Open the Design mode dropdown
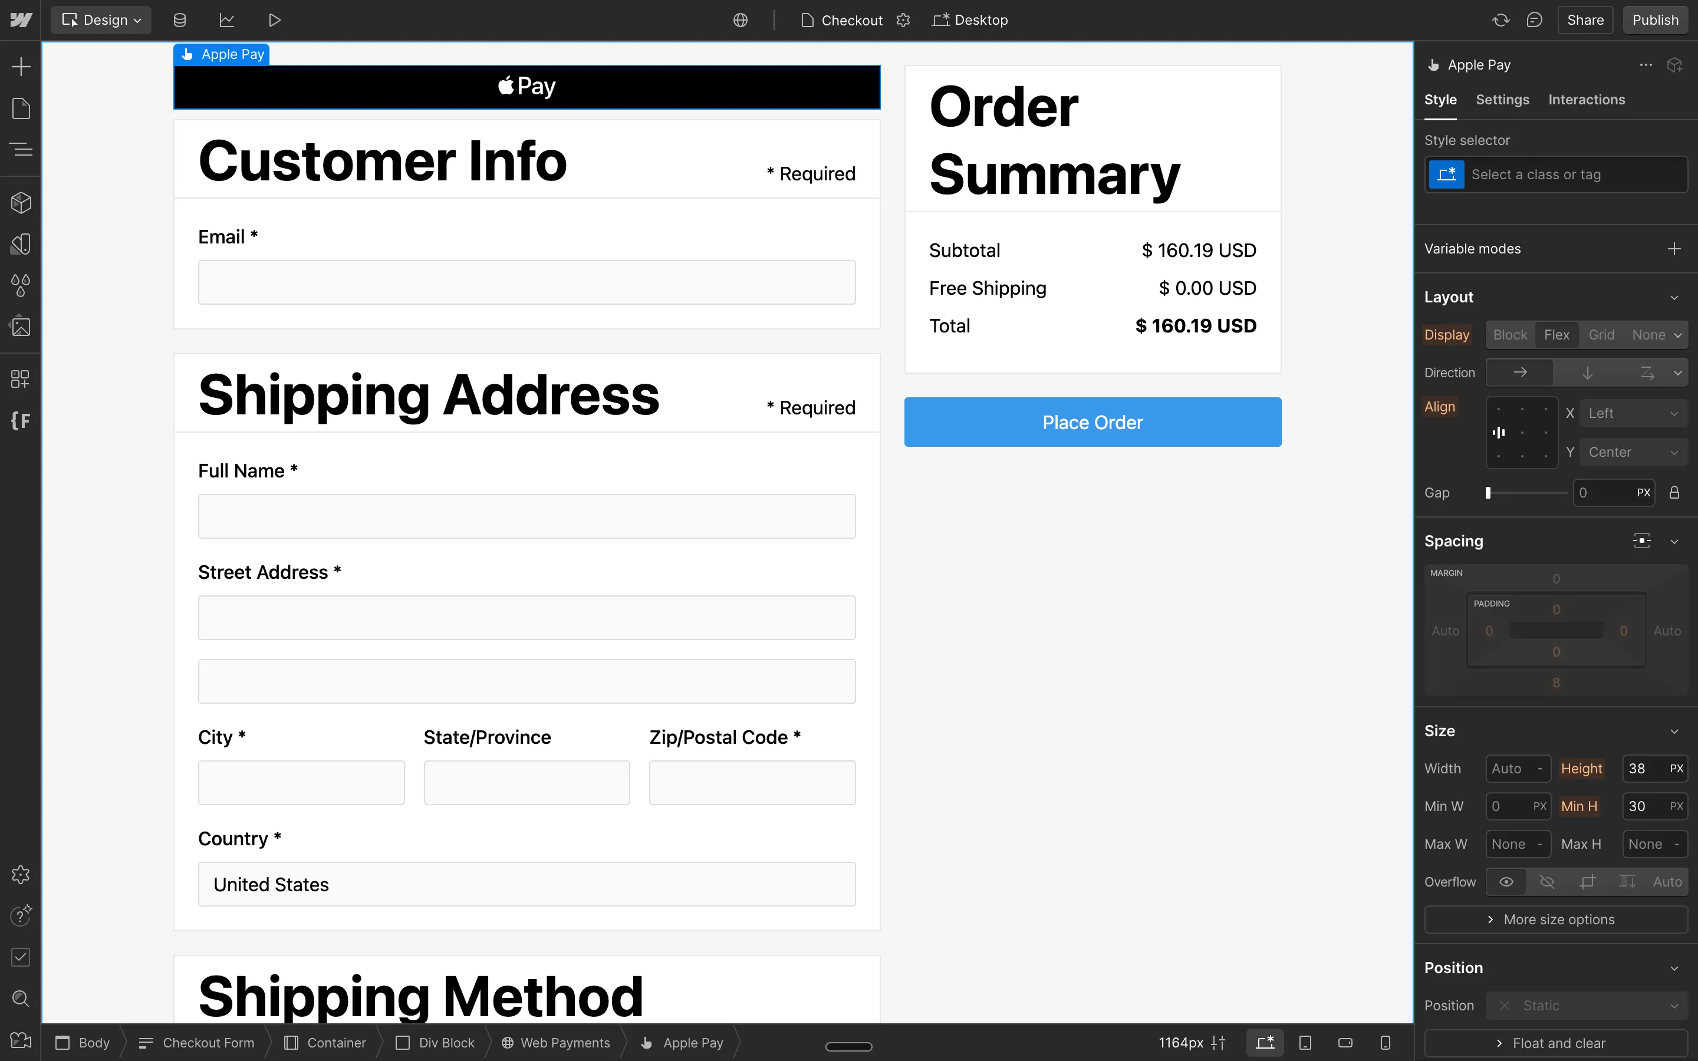Image resolution: width=1698 pixels, height=1061 pixels. pyautogui.click(x=101, y=19)
